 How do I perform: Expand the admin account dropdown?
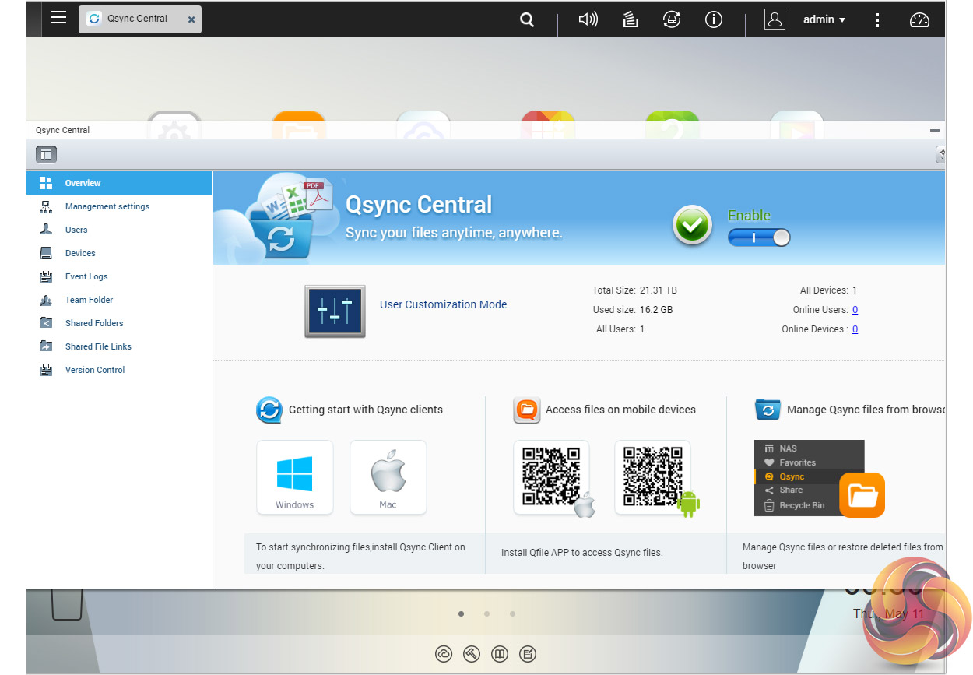824,19
